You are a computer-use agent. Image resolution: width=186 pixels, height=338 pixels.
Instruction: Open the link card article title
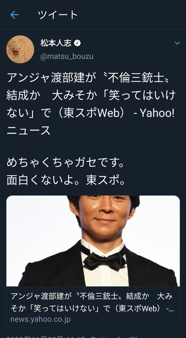[x=92, y=302]
